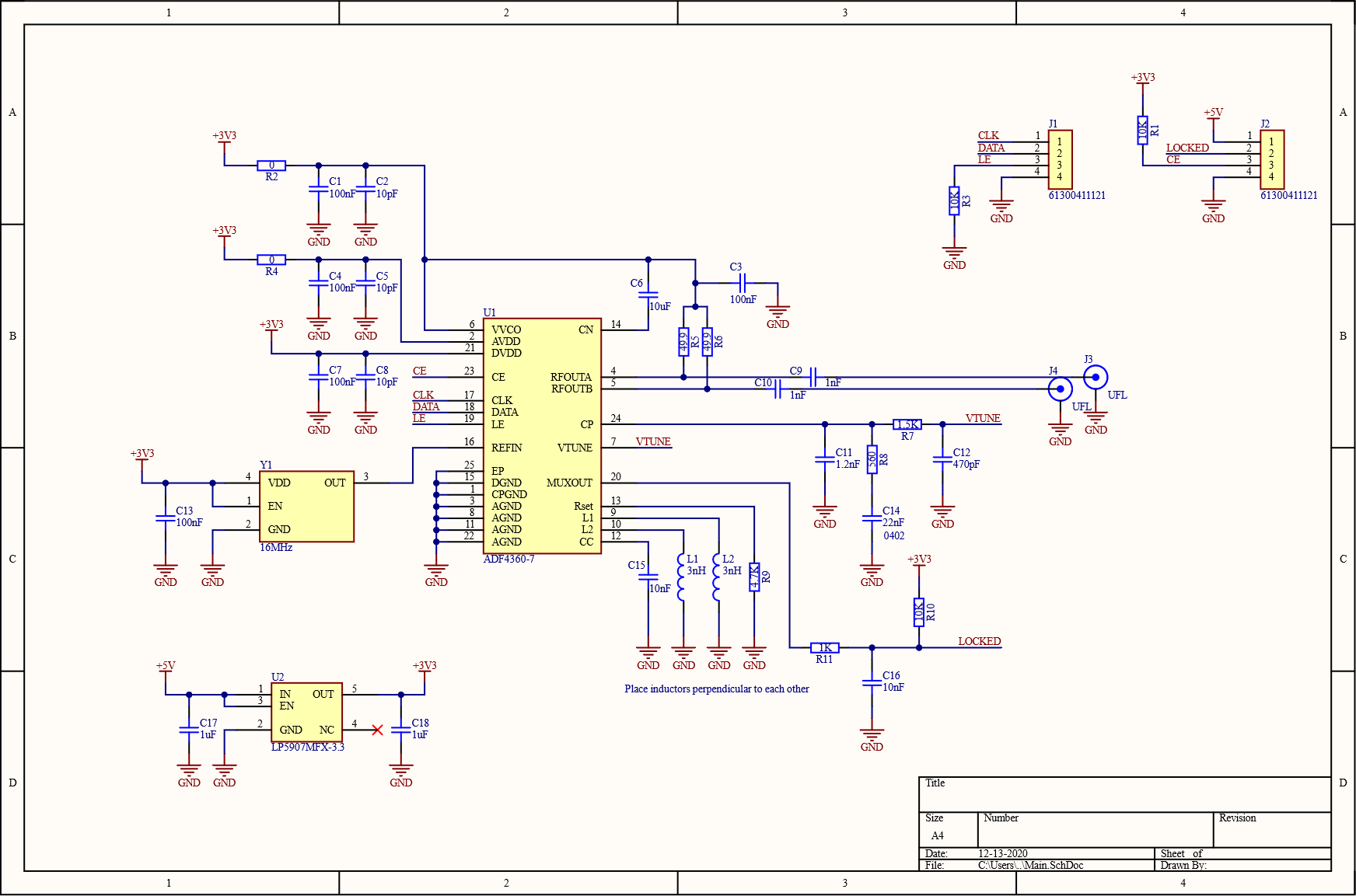Click the L1 3nH inductor symbol
1356x896 pixels.
tap(683, 577)
